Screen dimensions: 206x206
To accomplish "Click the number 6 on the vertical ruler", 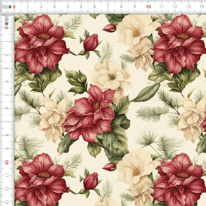I will [x=7, y=108].
